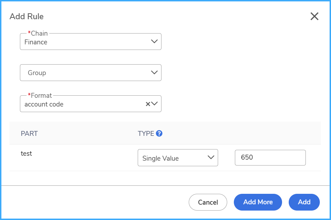Click the Add More button
This screenshot has height=220, width=331.
[x=258, y=202]
